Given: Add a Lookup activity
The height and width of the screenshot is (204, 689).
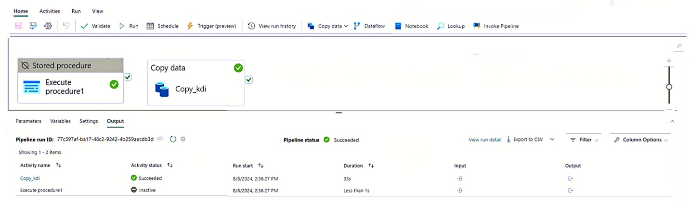Looking at the screenshot, I should [451, 26].
